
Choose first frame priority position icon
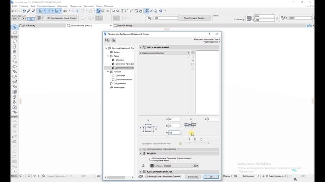189,139
